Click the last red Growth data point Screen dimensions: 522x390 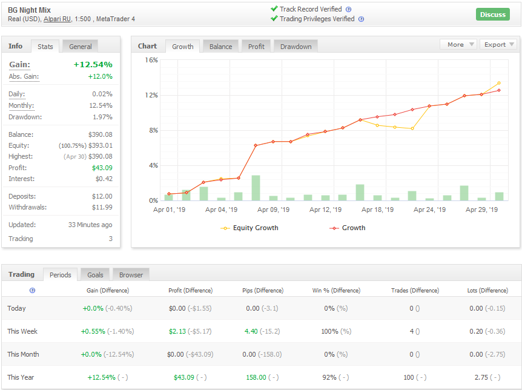[x=499, y=90]
